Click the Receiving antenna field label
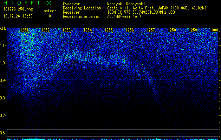 point(81,16)
